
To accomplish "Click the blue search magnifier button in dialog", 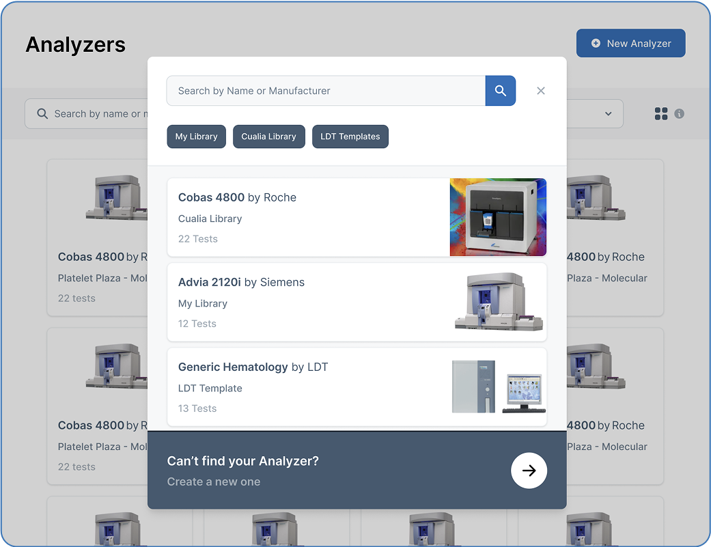I will 500,91.
